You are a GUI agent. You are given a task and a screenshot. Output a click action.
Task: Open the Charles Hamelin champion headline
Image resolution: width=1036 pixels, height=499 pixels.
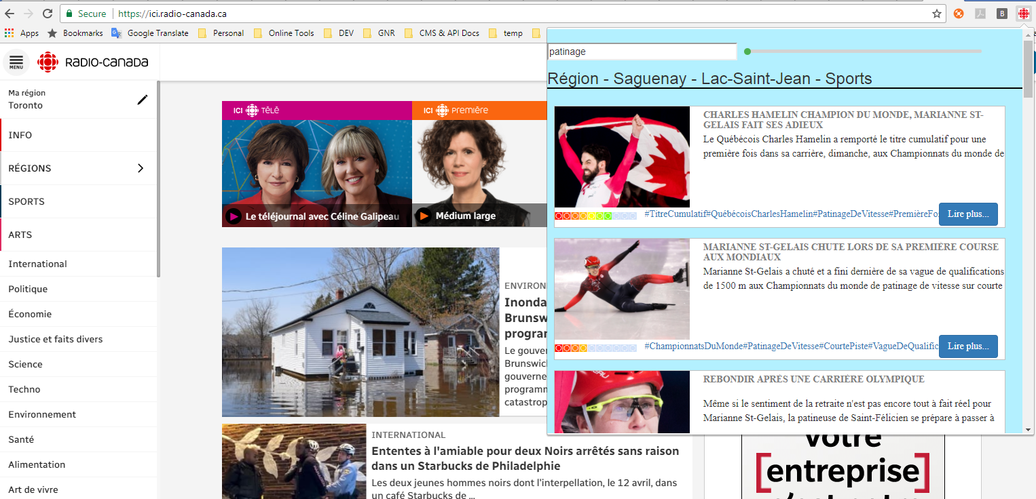point(843,120)
